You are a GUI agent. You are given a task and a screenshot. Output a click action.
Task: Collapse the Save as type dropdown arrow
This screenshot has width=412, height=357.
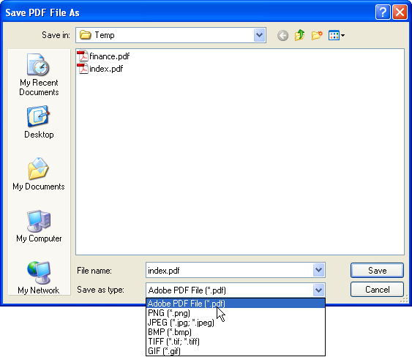(319, 290)
